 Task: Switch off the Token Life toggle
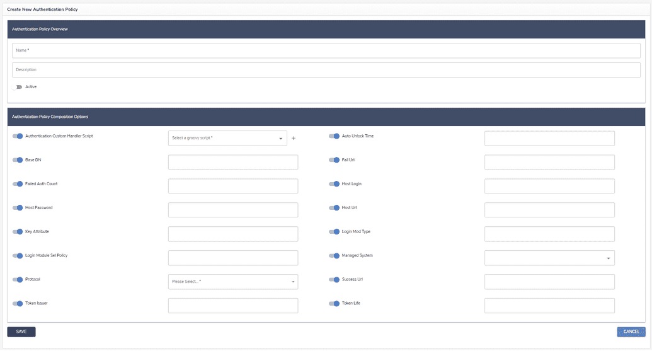click(335, 304)
